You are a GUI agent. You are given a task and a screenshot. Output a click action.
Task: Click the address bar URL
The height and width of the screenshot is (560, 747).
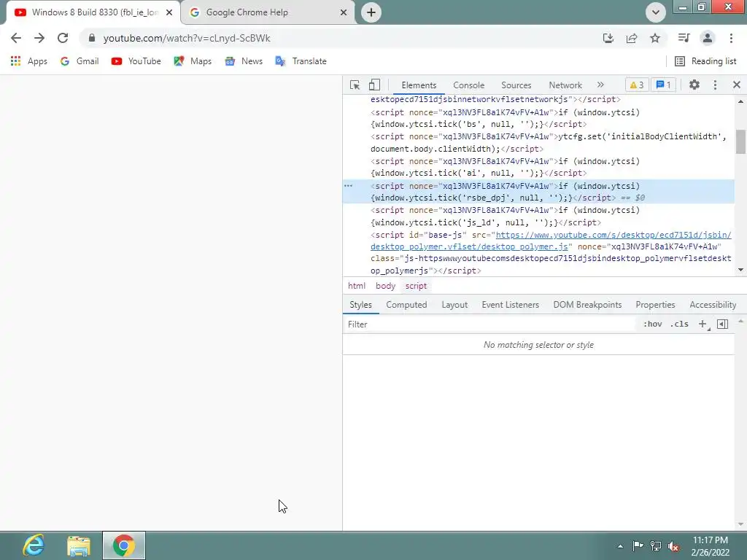coord(187,38)
